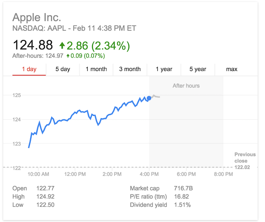Viewport: 265px width, 222px height.
Task: Click the Market cap 716.7B value
Action: click(183, 189)
